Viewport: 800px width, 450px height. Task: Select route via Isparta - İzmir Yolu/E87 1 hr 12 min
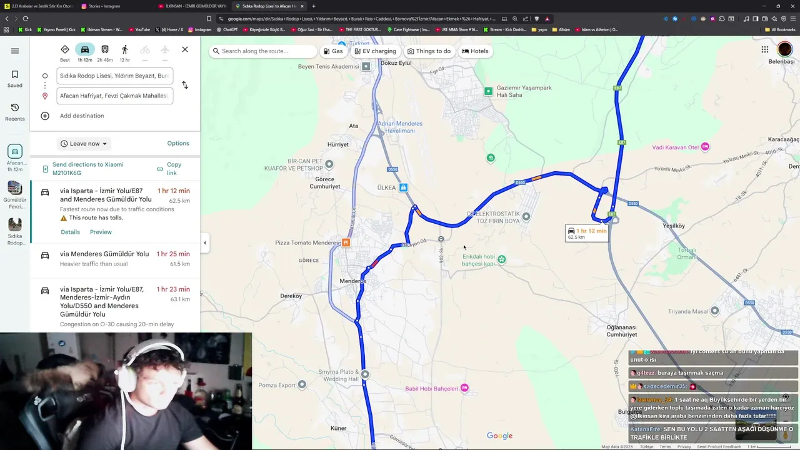click(115, 211)
